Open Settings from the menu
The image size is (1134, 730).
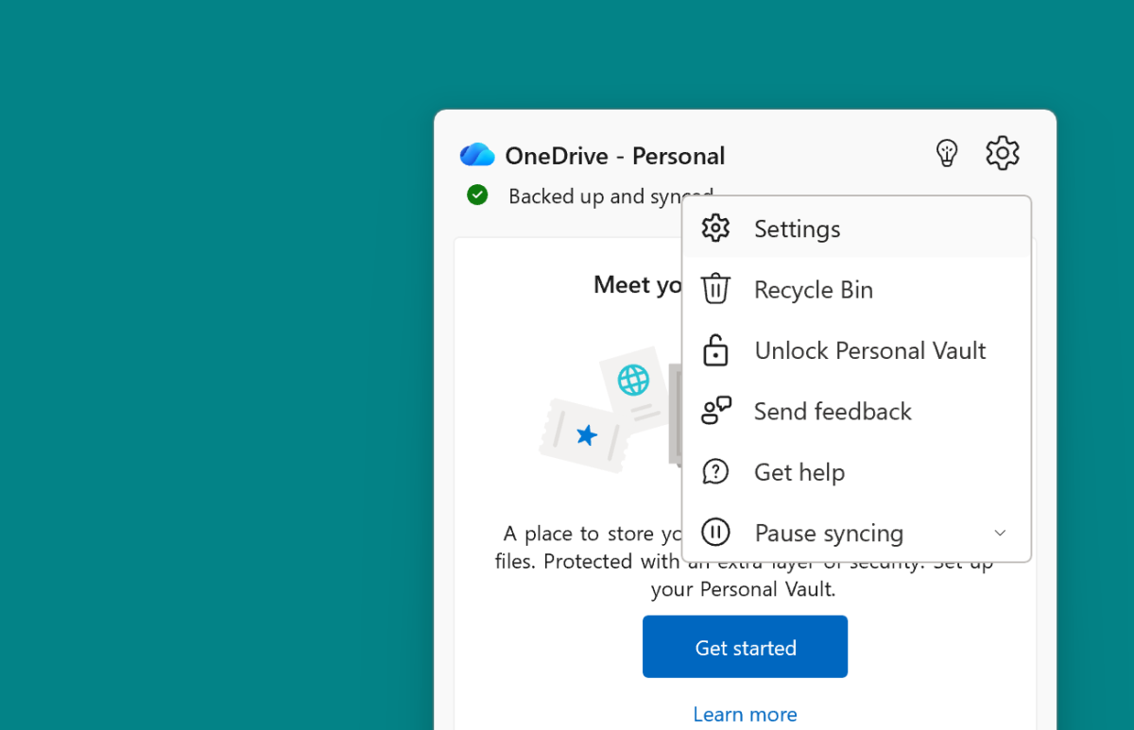click(856, 229)
